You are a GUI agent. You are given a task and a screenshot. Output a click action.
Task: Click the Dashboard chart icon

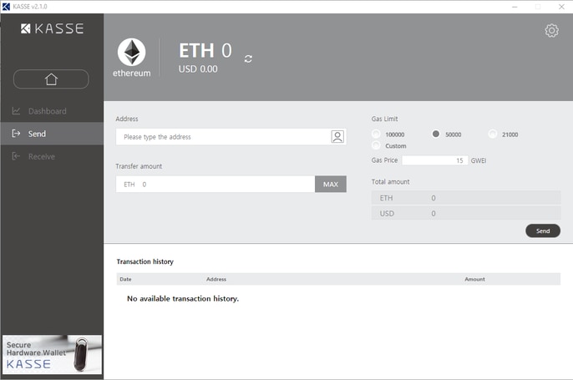click(16, 111)
